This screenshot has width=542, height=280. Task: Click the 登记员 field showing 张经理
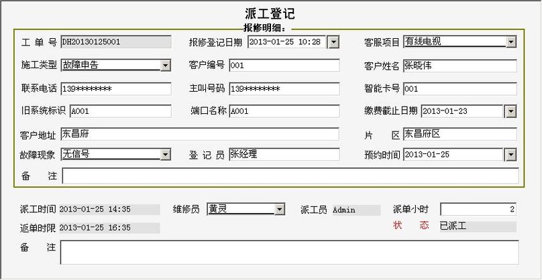coord(284,154)
